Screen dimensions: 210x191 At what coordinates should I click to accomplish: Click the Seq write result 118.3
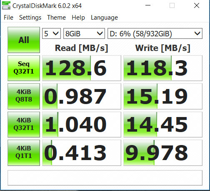coord(163,68)
